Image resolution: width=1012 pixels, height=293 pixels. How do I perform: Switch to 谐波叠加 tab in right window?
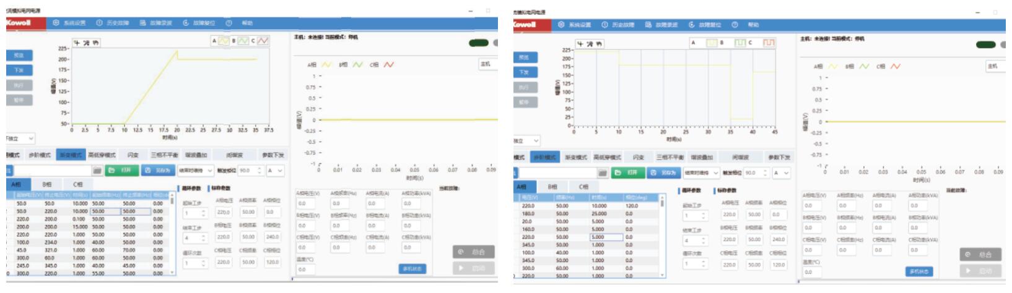702,158
